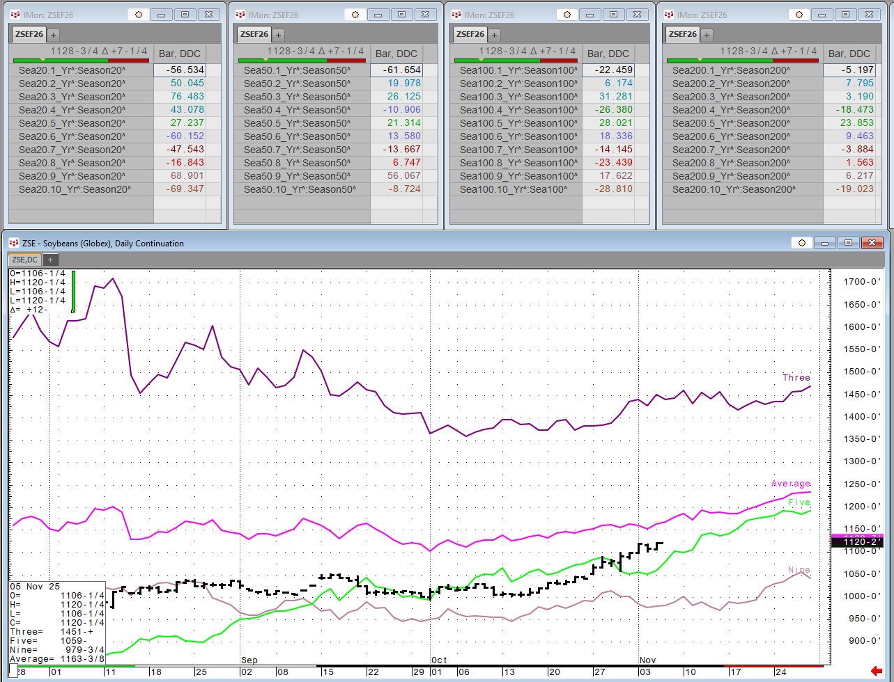894x682 pixels.
Task: Click the green bar indicator beside OHLC values
Action: (73, 291)
